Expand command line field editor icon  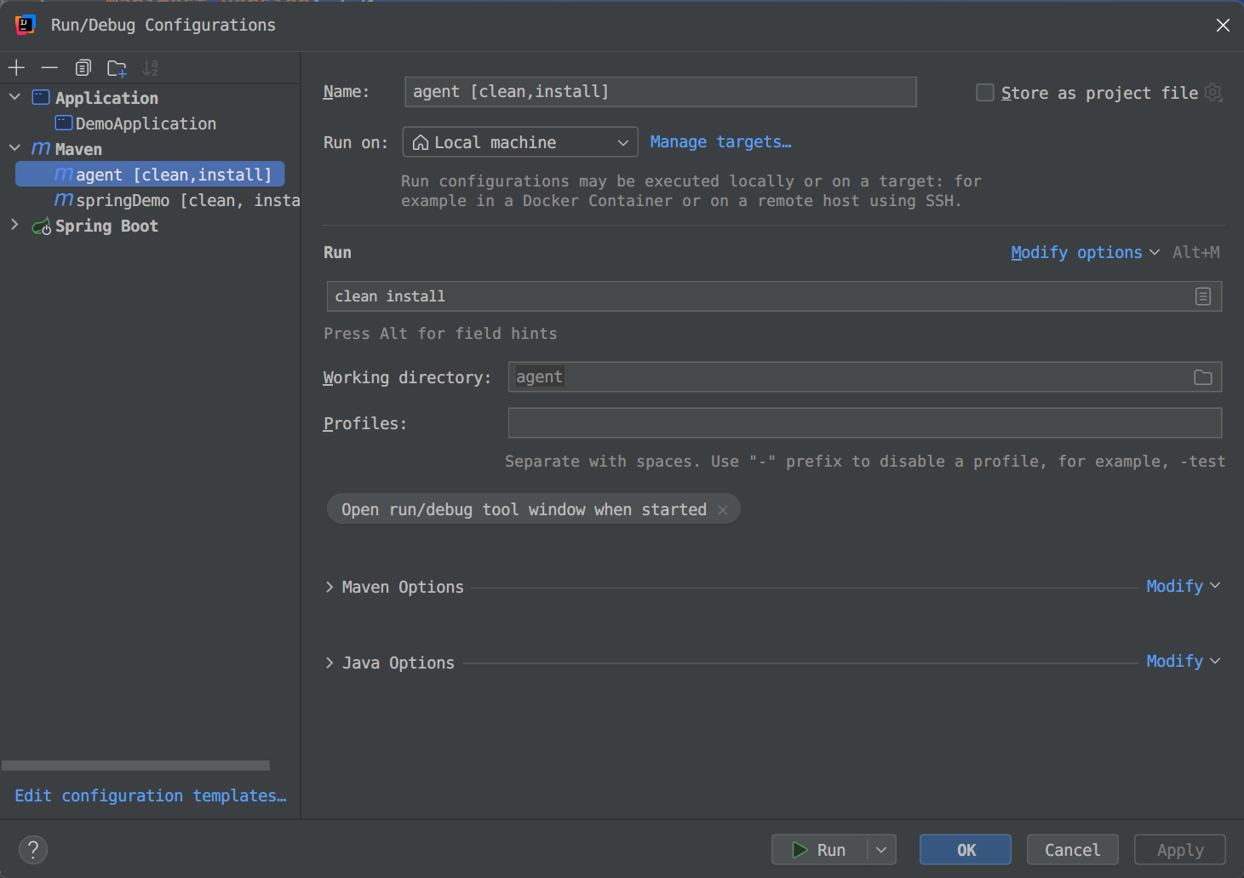tap(1203, 296)
